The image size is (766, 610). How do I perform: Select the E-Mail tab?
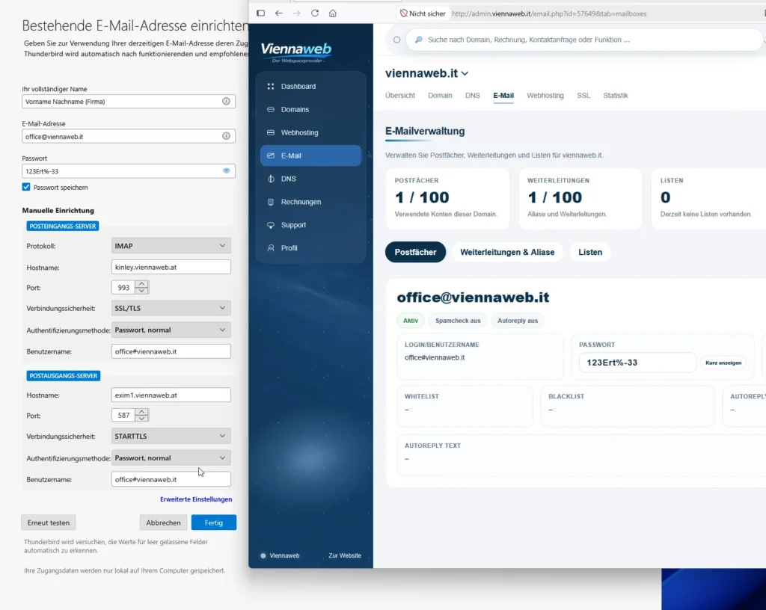point(503,96)
